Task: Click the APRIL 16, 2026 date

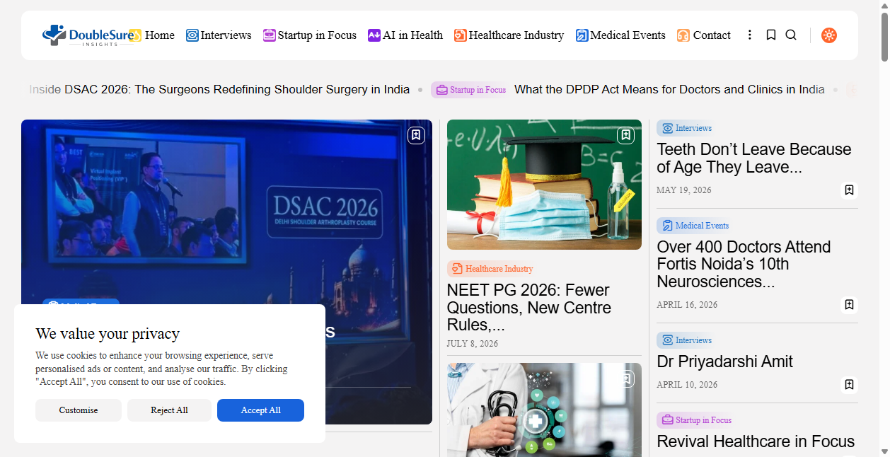Action: click(687, 305)
